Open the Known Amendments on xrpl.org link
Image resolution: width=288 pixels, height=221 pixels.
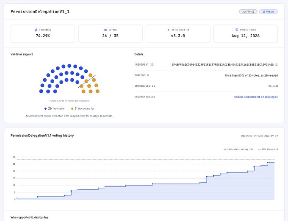pyautogui.click(x=256, y=97)
